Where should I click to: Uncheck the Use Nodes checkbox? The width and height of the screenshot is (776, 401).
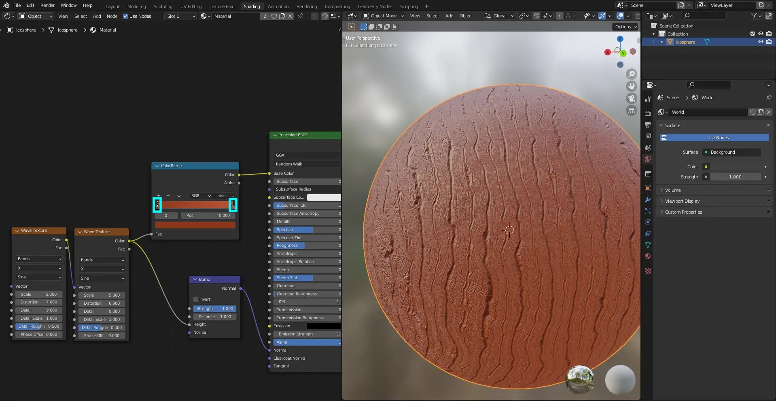tap(125, 16)
